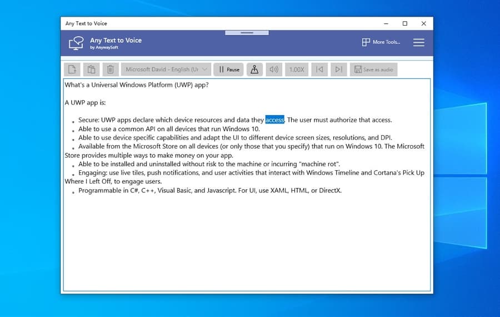
Task: Click the heading line about UWP app
Action: 136,85
